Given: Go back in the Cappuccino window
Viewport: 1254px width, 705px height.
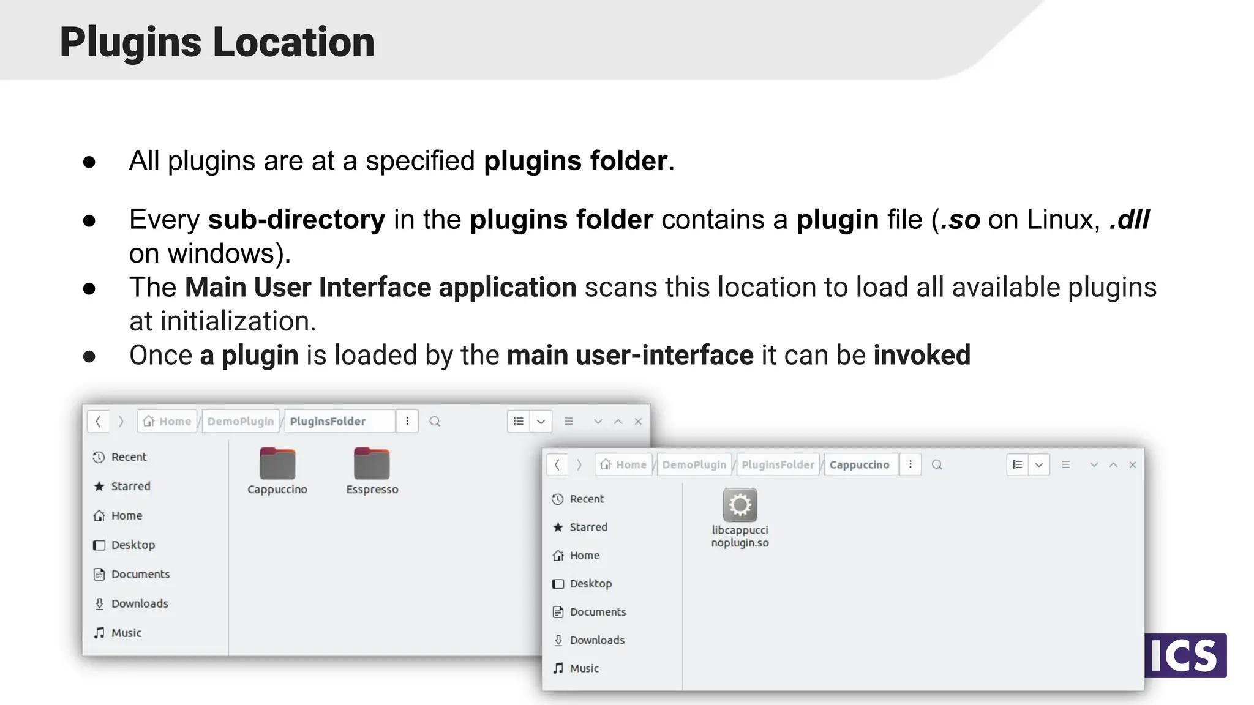Looking at the screenshot, I should pyautogui.click(x=557, y=464).
